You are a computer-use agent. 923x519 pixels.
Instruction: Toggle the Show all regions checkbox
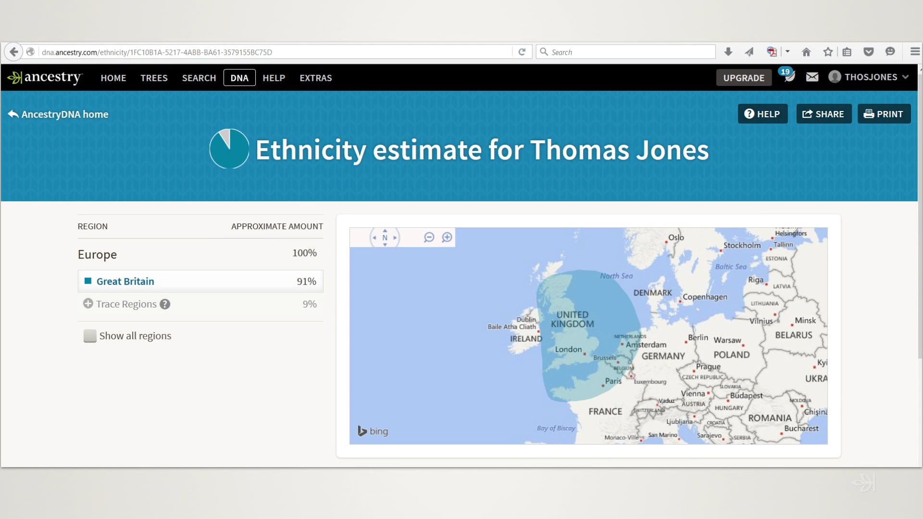[90, 336]
